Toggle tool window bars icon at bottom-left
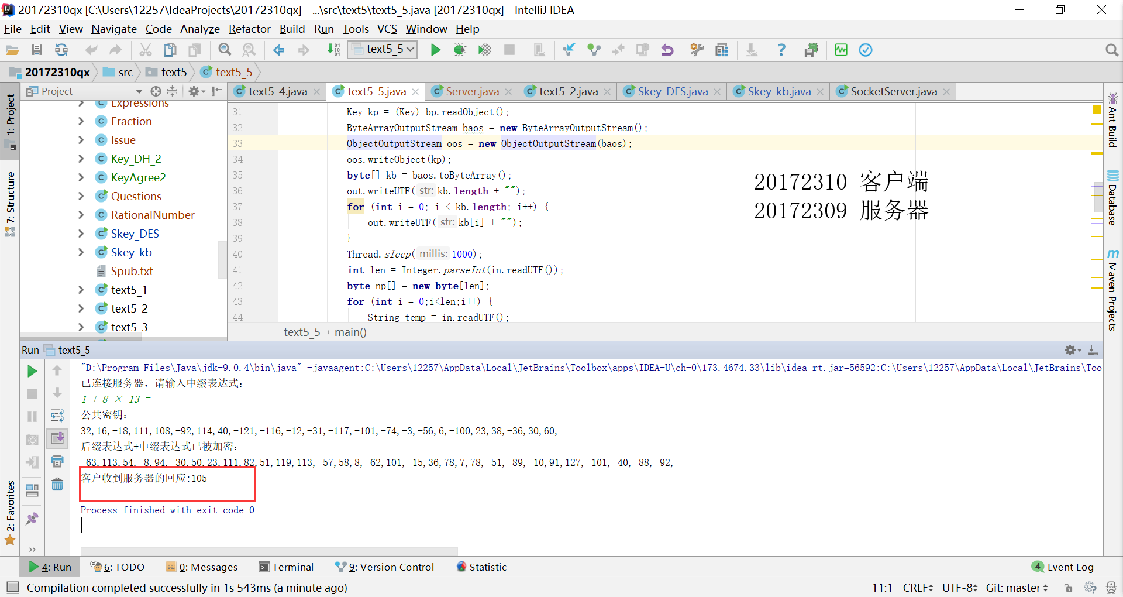Viewport: 1123px width, 597px height. pos(13,587)
